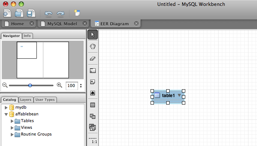The image size is (257, 146).
Task: Expand the mydb schema node
Action: (x=6, y=108)
